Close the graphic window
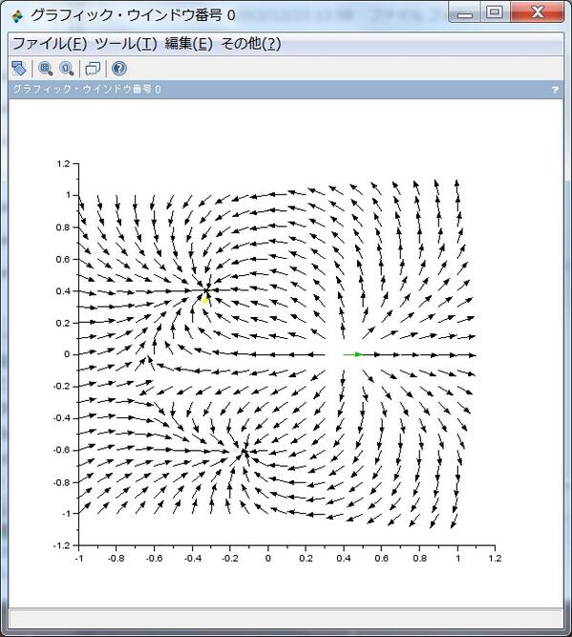Image resolution: width=572 pixels, height=637 pixels. click(x=538, y=12)
